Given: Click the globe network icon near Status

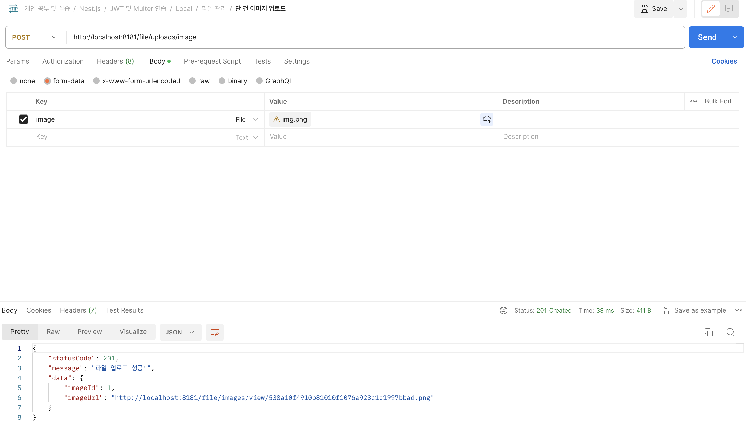Looking at the screenshot, I should pos(503,310).
